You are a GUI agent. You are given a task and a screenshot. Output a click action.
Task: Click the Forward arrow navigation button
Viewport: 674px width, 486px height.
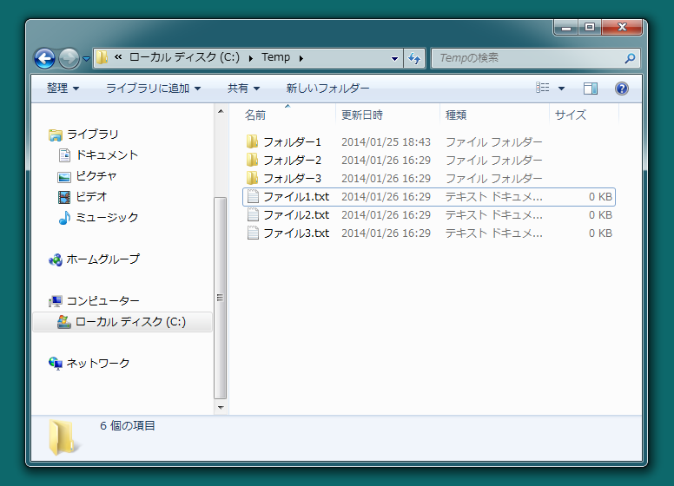[x=69, y=58]
